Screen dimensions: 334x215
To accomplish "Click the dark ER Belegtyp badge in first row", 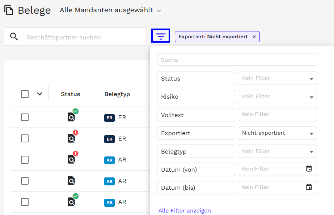I will 109,118.
